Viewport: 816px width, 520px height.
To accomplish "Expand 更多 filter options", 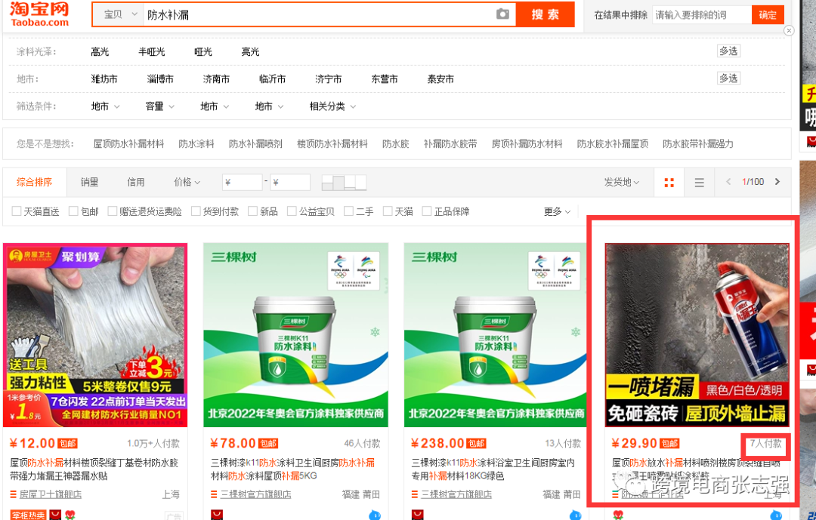I will pyautogui.click(x=558, y=211).
